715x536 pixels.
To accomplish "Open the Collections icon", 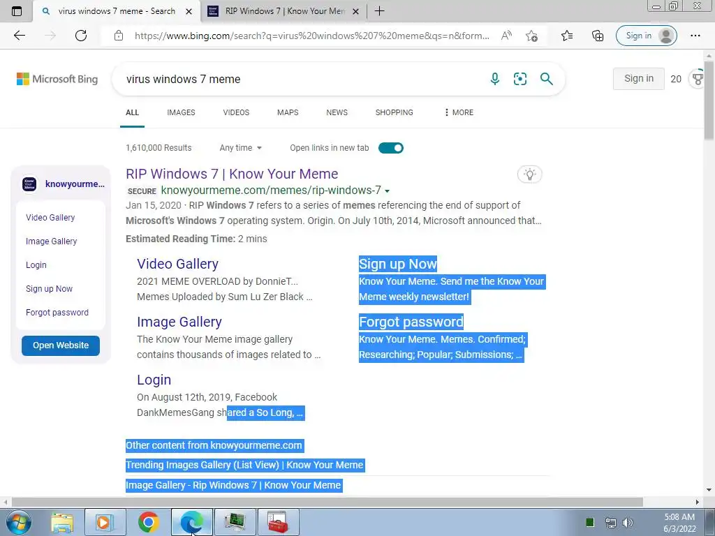I will pos(598,36).
